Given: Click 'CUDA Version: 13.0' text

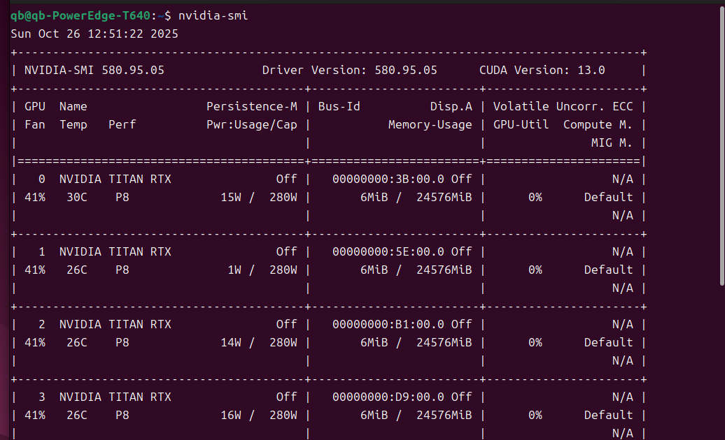Looking at the screenshot, I should pyautogui.click(x=542, y=70).
